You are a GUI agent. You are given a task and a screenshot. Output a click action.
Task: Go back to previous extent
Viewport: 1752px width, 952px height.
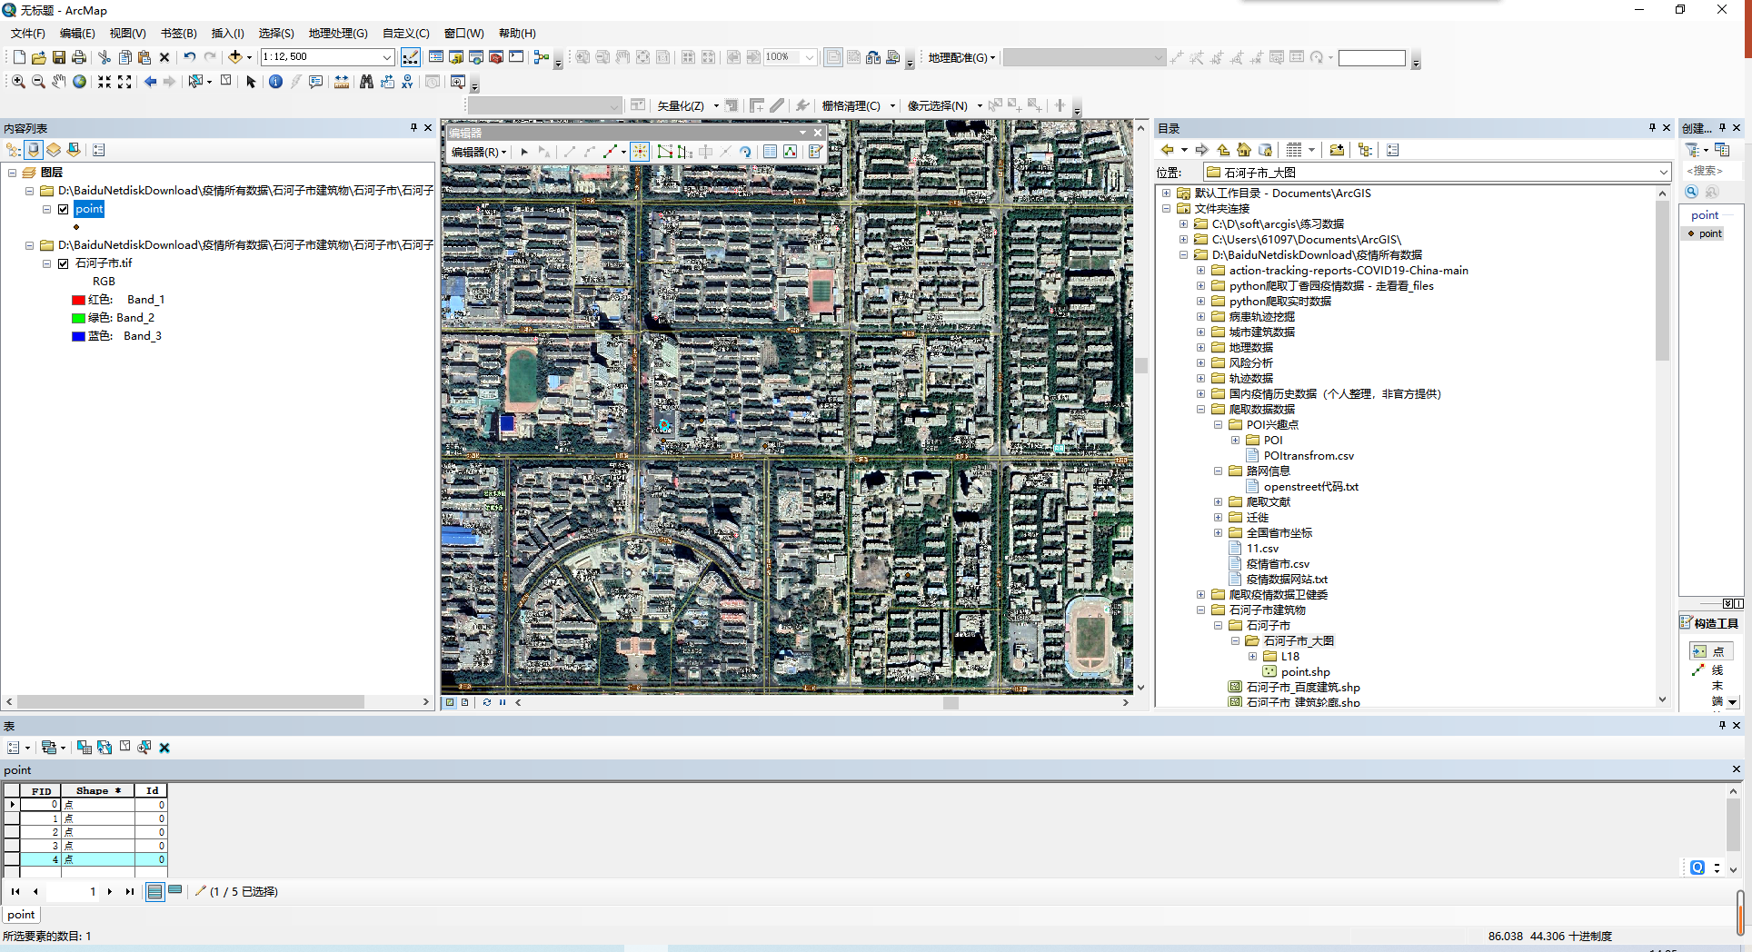click(x=150, y=82)
